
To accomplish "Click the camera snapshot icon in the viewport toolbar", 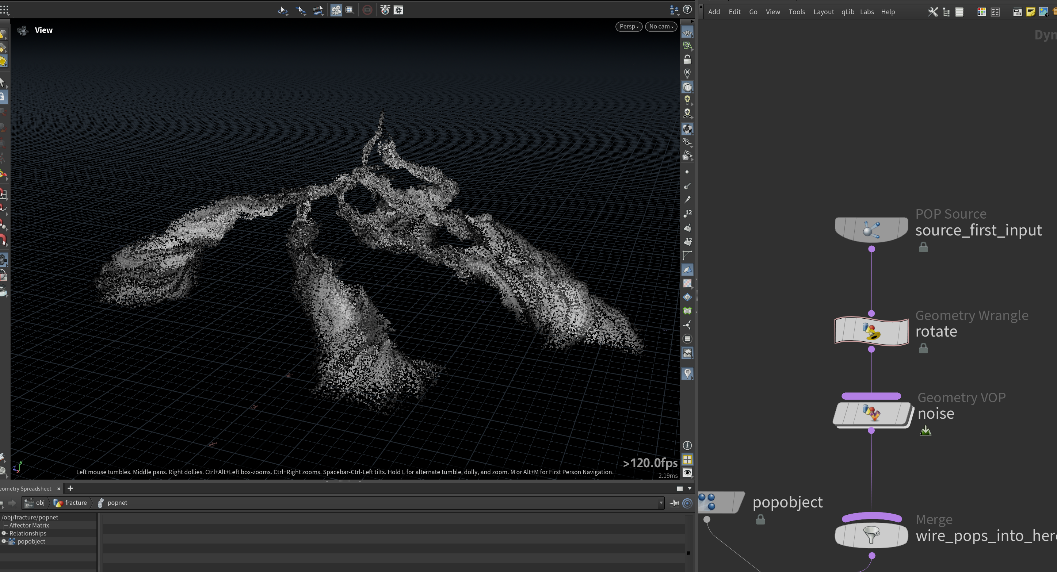I will click(385, 10).
